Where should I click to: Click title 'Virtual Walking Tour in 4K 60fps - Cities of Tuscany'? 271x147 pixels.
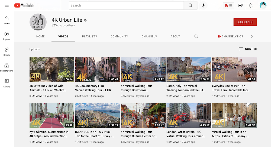pyautogui.click(x=231, y=134)
